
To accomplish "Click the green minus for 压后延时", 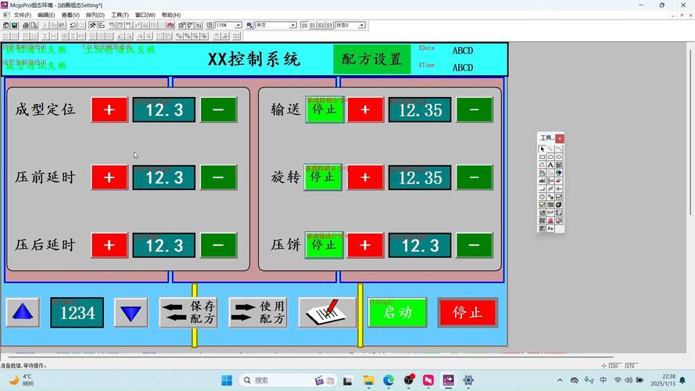I will (218, 245).
